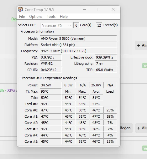This screenshot has width=147, height=159.
Task: Click the 26.0W power cell
Action: 96,85
